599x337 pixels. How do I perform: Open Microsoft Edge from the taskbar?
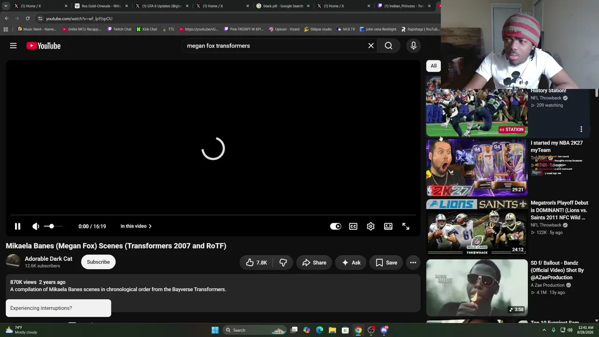coord(320,330)
